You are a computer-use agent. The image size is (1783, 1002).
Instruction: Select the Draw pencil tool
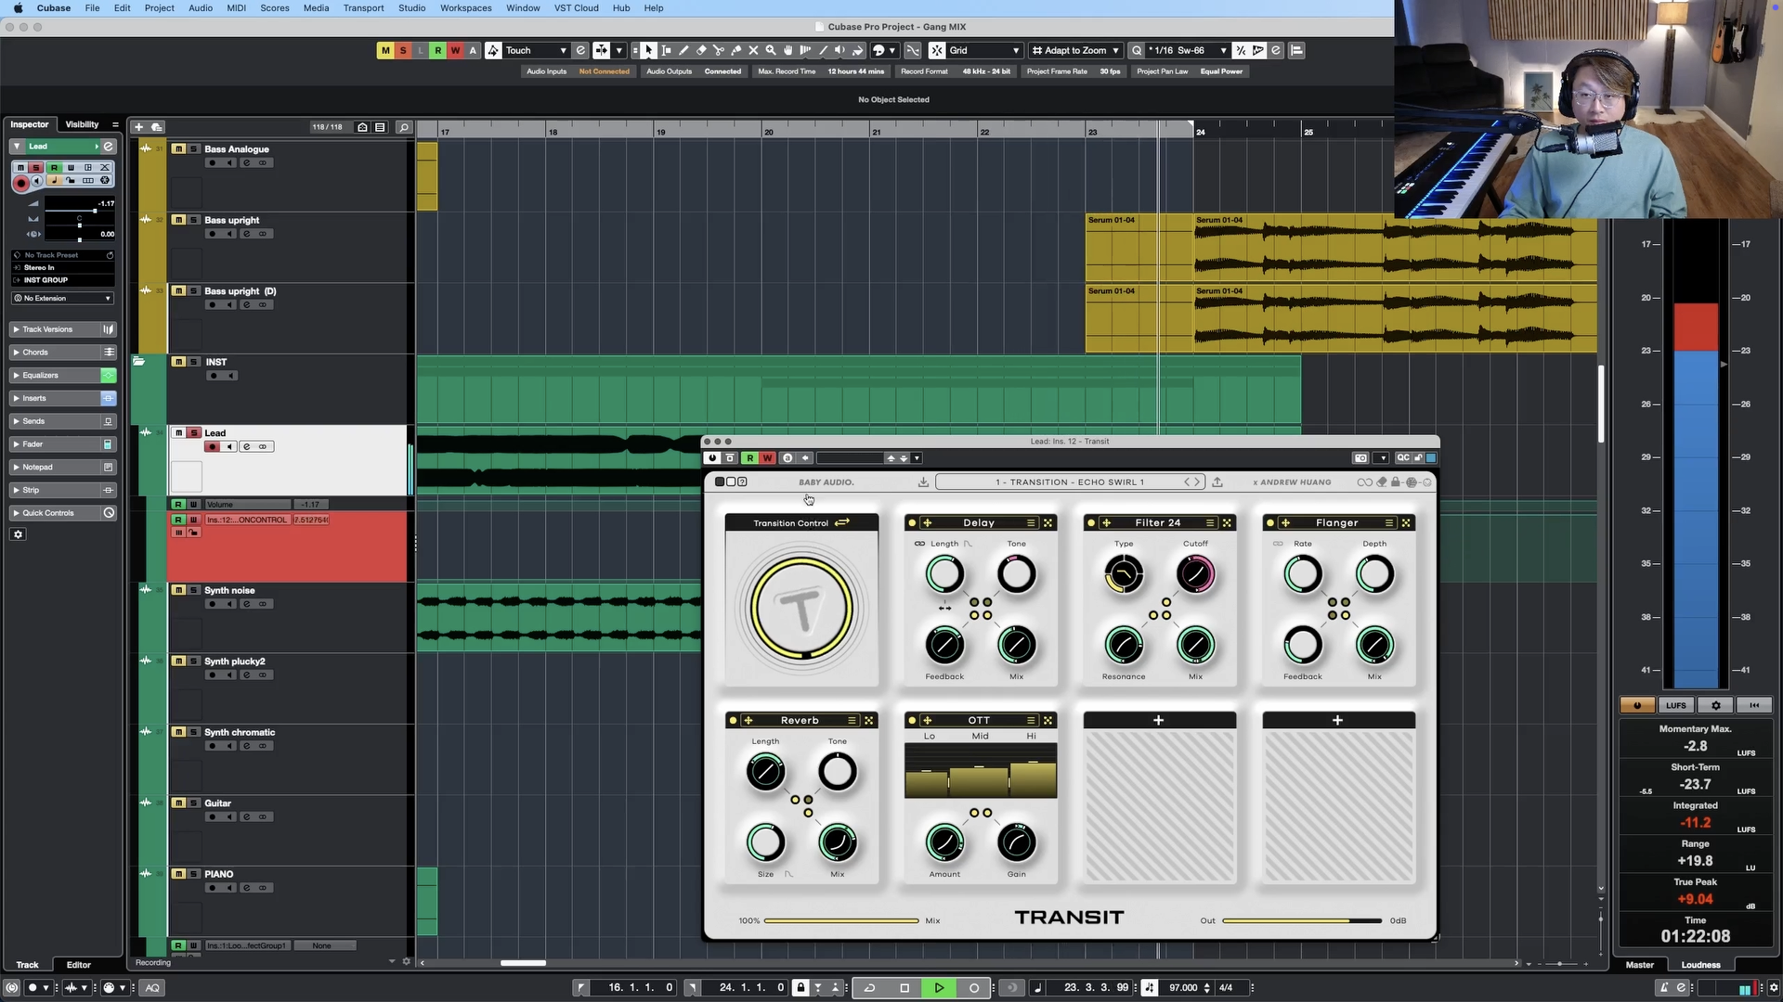[x=683, y=50]
